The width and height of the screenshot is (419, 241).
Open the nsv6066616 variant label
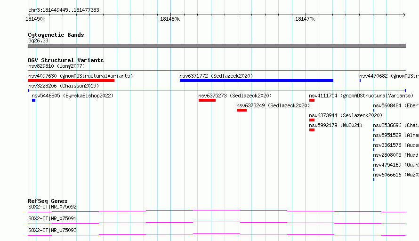[396, 175]
